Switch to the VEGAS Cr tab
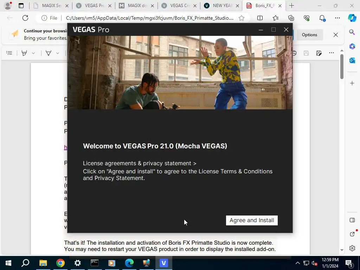Image resolution: width=360 pixels, height=270 pixels. coord(179,6)
